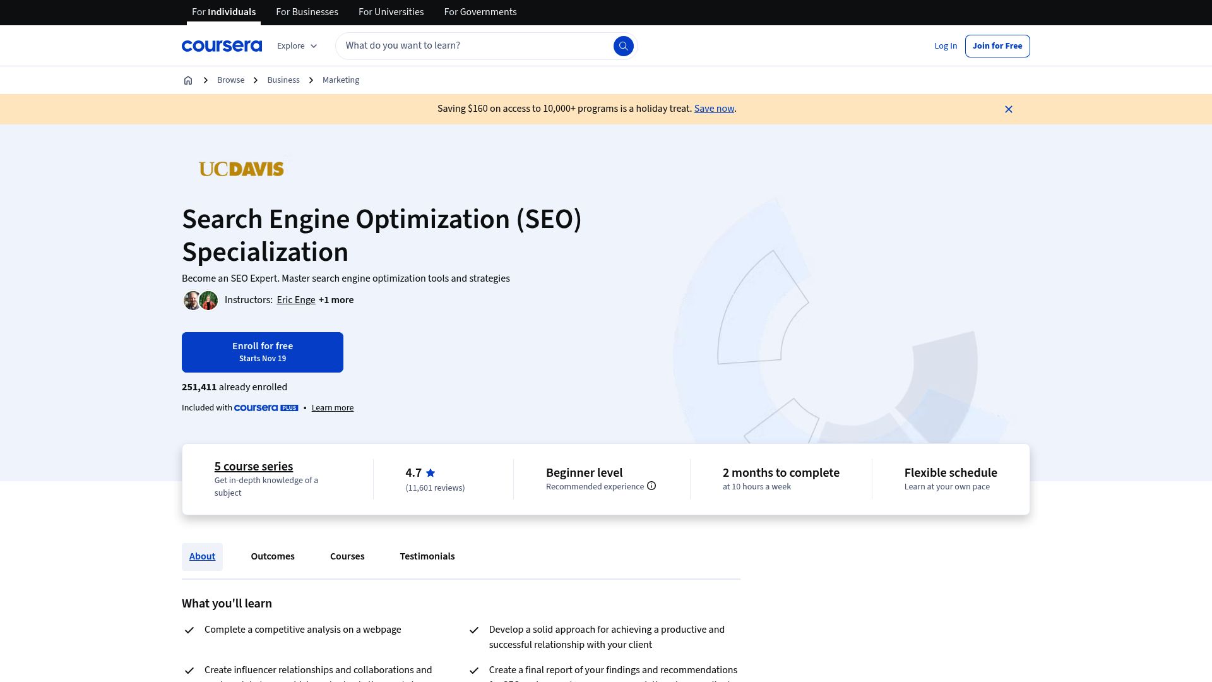Click the second instructor's profile picture
Screen dimensions: 1212x682
(x=208, y=300)
